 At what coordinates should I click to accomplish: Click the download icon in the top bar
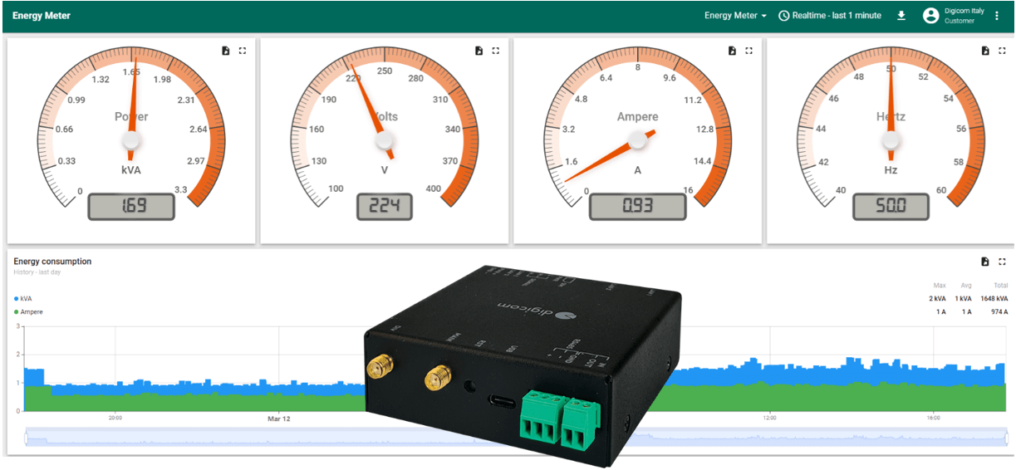click(x=901, y=16)
